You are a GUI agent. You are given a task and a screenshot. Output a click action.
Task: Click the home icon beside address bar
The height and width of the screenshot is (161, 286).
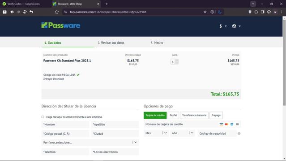click(57, 12)
